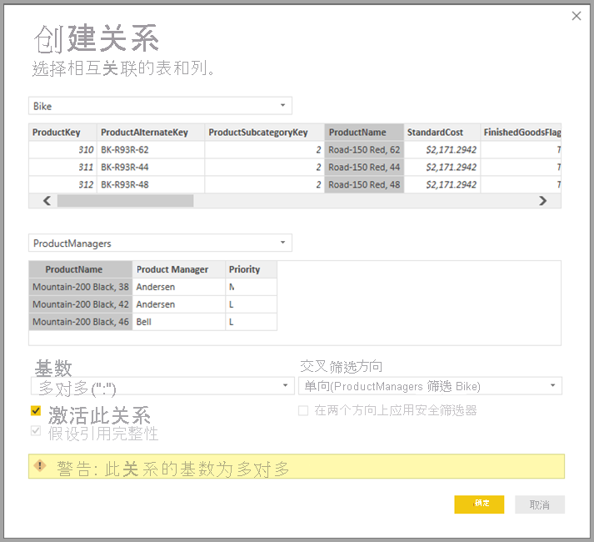Toggle the 假设引用完整性 checkbox
The image size is (594, 542).
pos(36,431)
